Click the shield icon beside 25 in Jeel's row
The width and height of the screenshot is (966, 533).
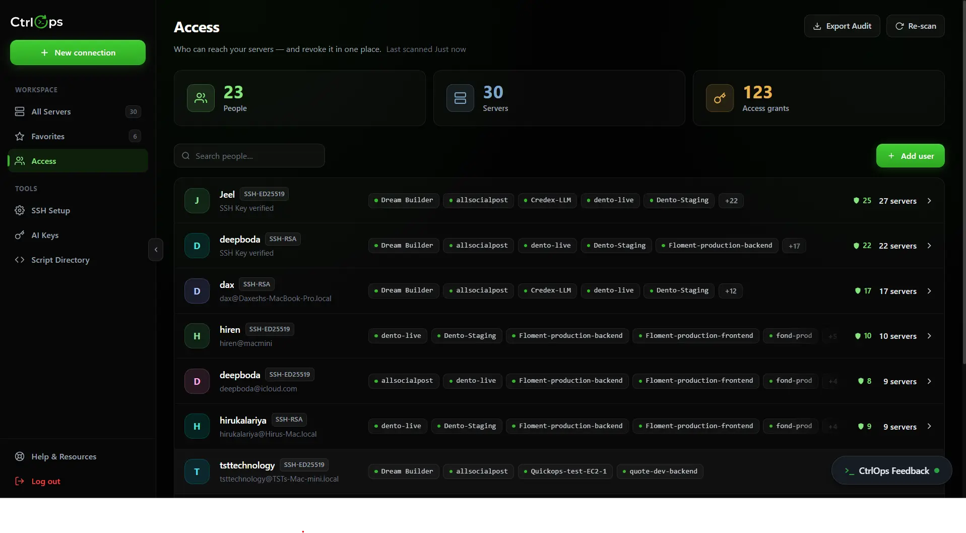point(856,201)
